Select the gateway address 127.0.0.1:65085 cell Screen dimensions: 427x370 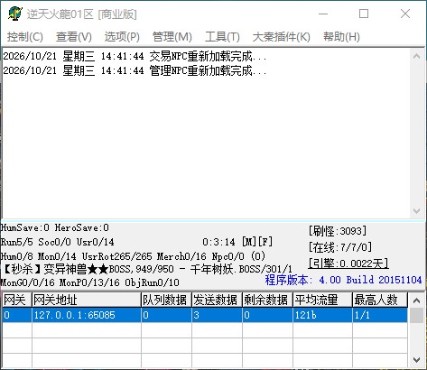coord(87,315)
